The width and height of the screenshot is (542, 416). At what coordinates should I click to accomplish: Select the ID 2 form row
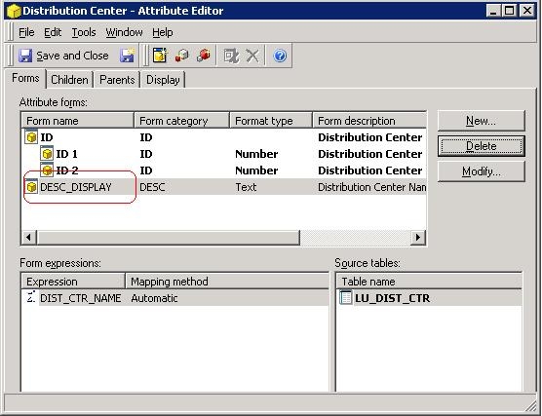tap(224, 170)
